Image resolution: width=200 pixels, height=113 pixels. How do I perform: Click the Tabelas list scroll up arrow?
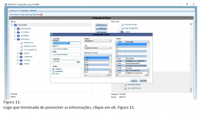148,42
